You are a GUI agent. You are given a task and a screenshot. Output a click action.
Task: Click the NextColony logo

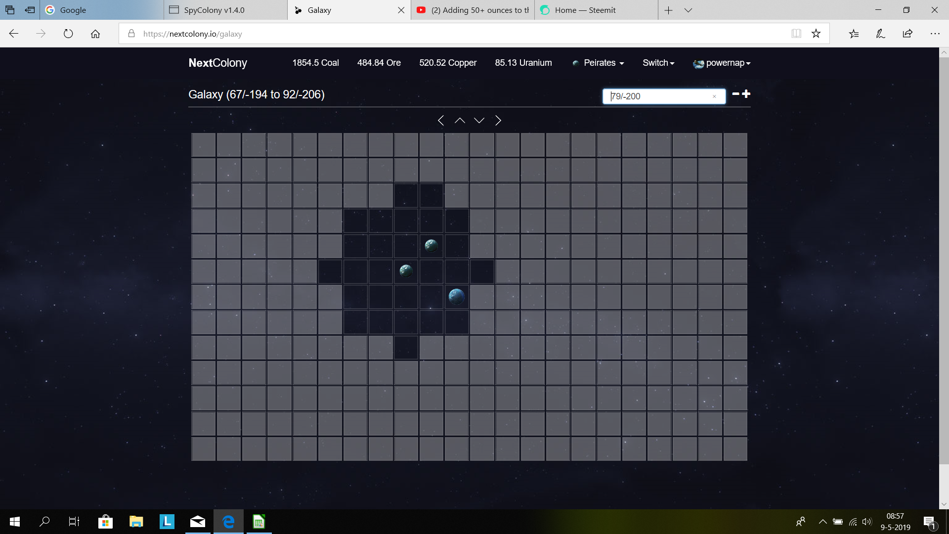tap(217, 63)
